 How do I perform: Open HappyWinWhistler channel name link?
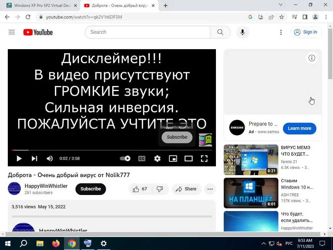point(46,186)
